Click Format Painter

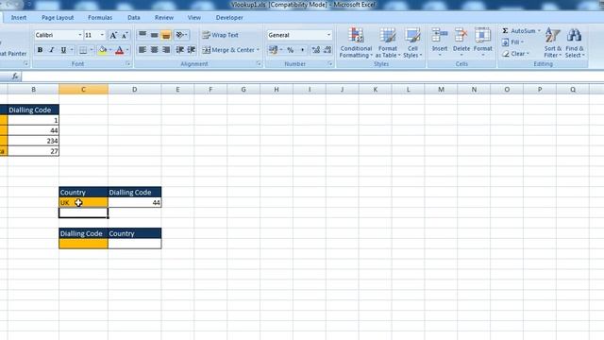pyautogui.click(x=12, y=54)
